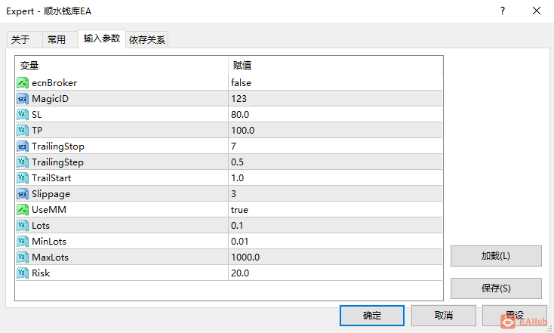
Task: Edit the MaxLots value 1000.0
Action: click(335, 257)
